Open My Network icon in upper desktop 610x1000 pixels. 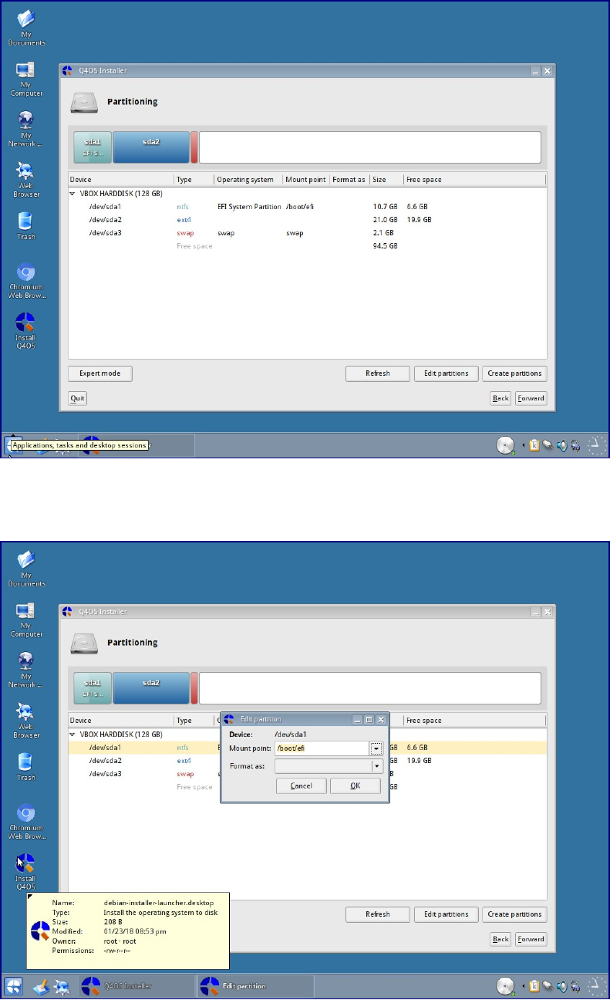click(x=26, y=129)
